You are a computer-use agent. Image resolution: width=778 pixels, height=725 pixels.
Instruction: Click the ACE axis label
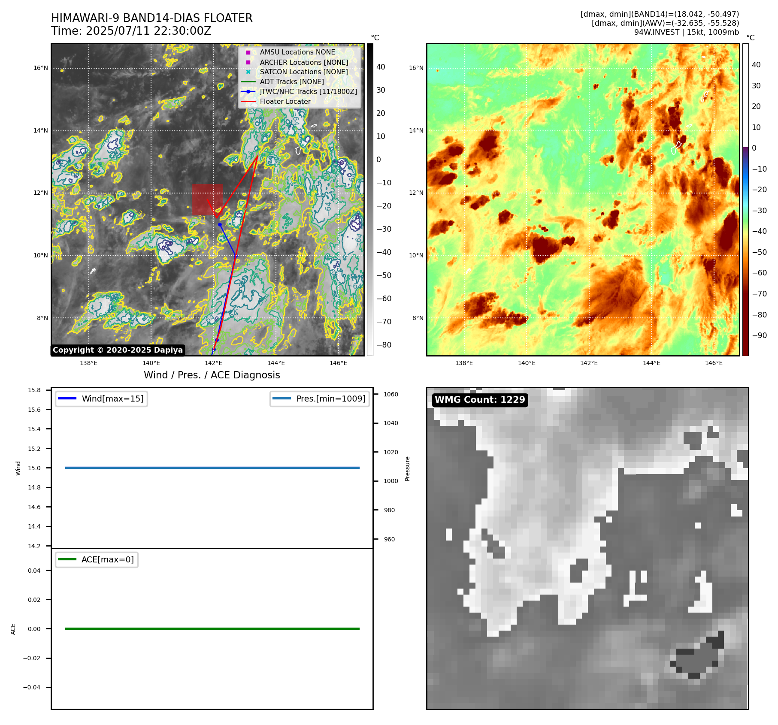[13, 629]
